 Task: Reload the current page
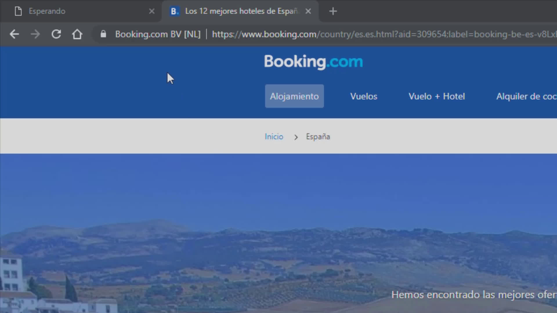coord(56,34)
